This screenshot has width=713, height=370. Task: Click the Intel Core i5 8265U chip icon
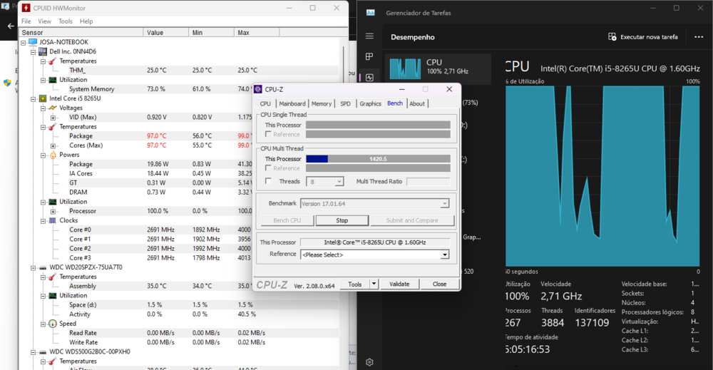(42, 98)
